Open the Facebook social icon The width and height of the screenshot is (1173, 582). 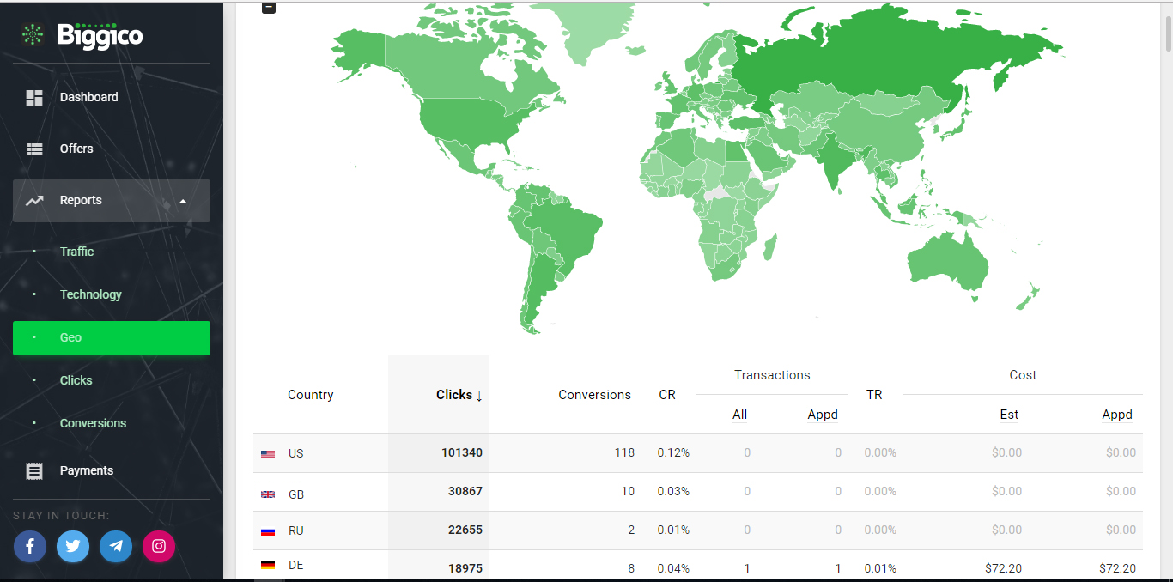(30, 546)
